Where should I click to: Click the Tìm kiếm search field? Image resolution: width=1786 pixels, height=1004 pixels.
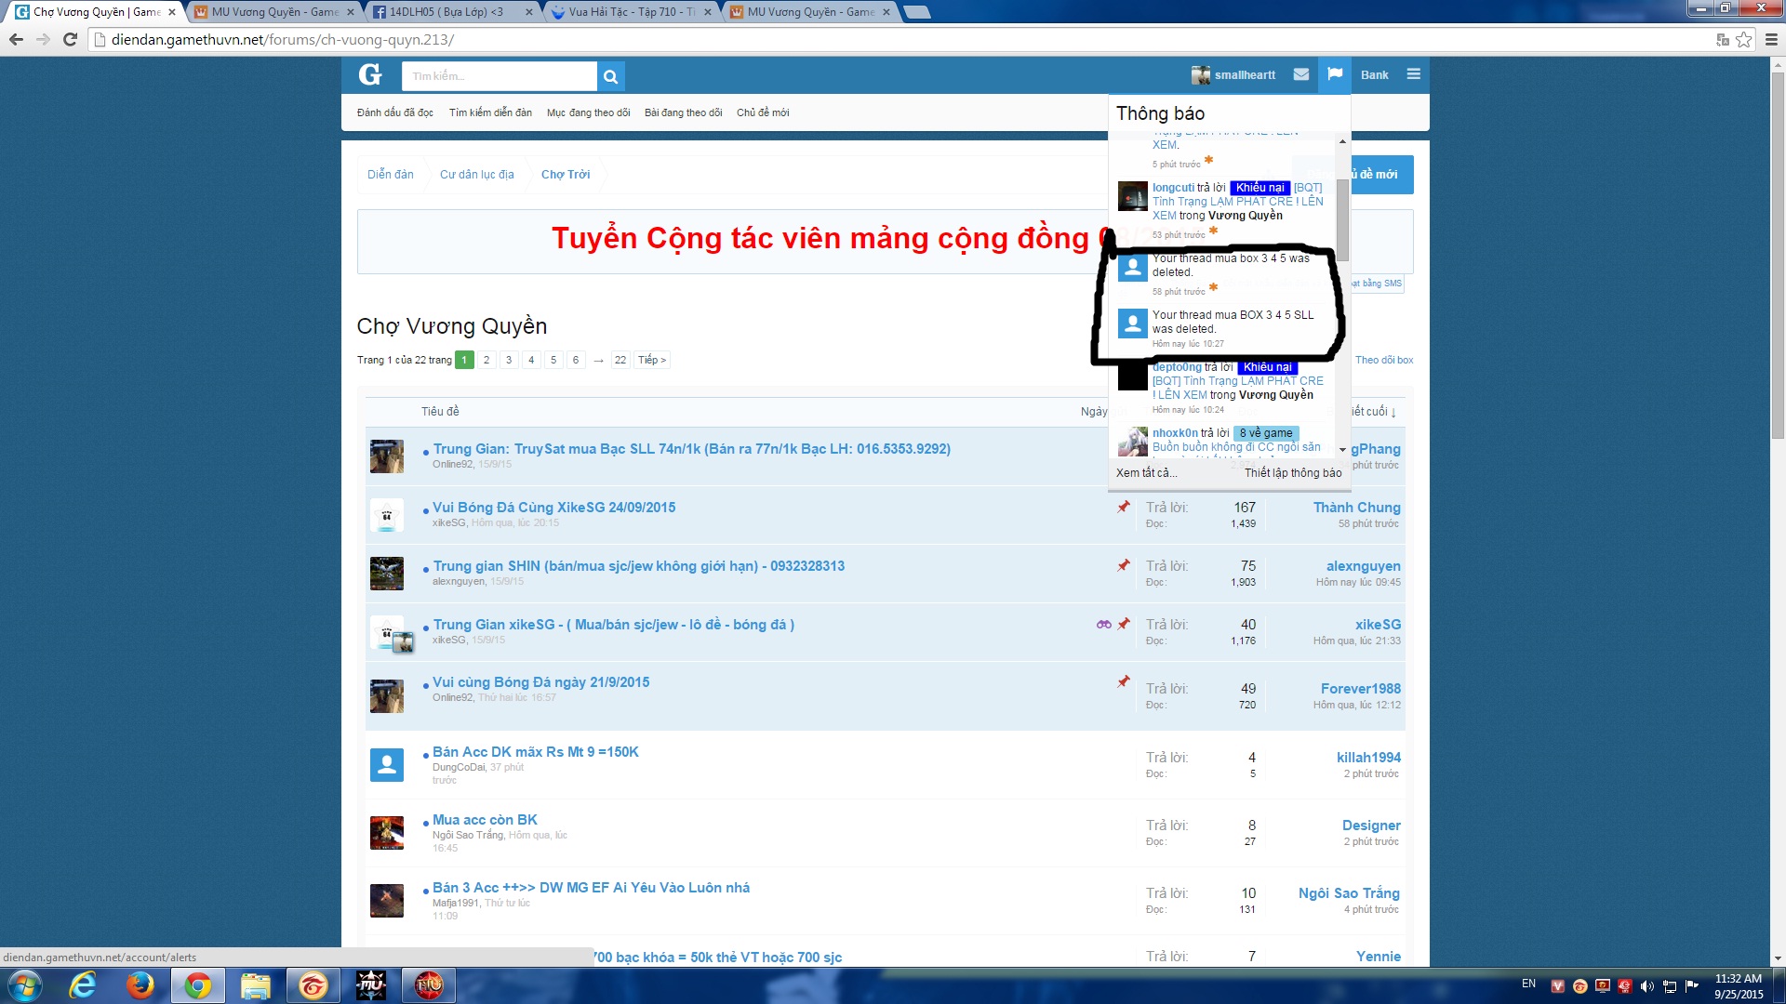click(x=500, y=76)
